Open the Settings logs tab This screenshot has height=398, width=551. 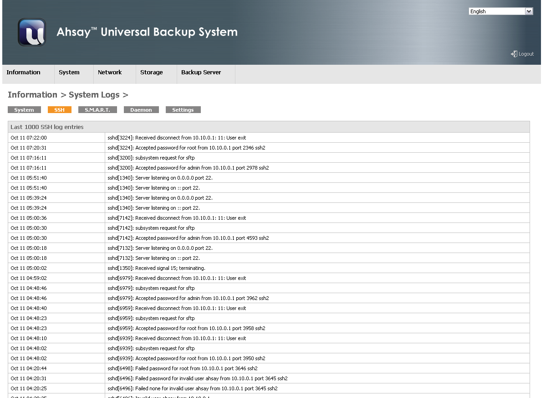183,110
